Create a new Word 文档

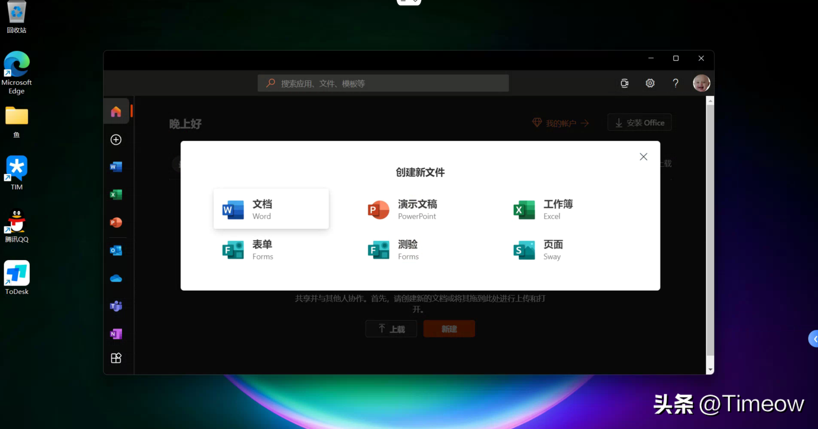pos(271,209)
